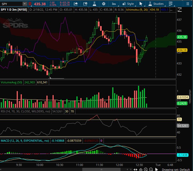
Task: Click the crosshair pan icon at bottom
Action: pos(141,169)
